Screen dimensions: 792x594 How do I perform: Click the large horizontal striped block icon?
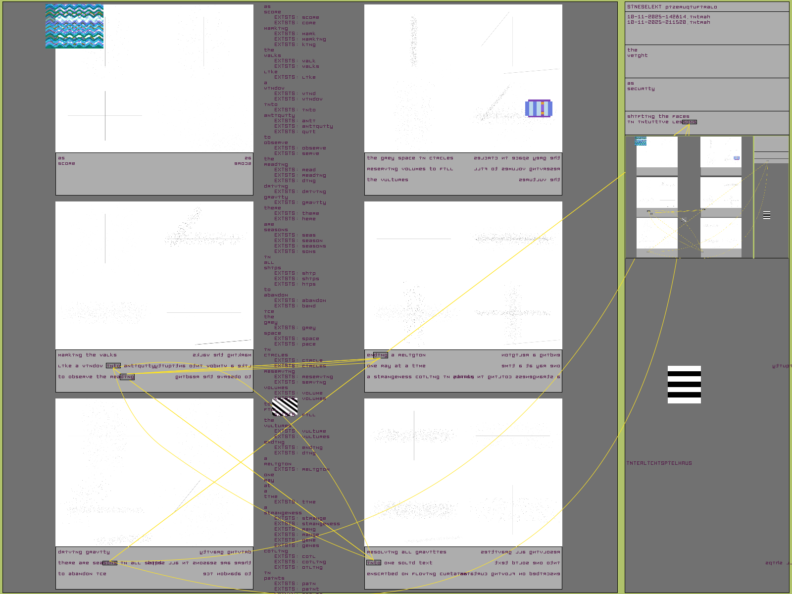point(684,385)
